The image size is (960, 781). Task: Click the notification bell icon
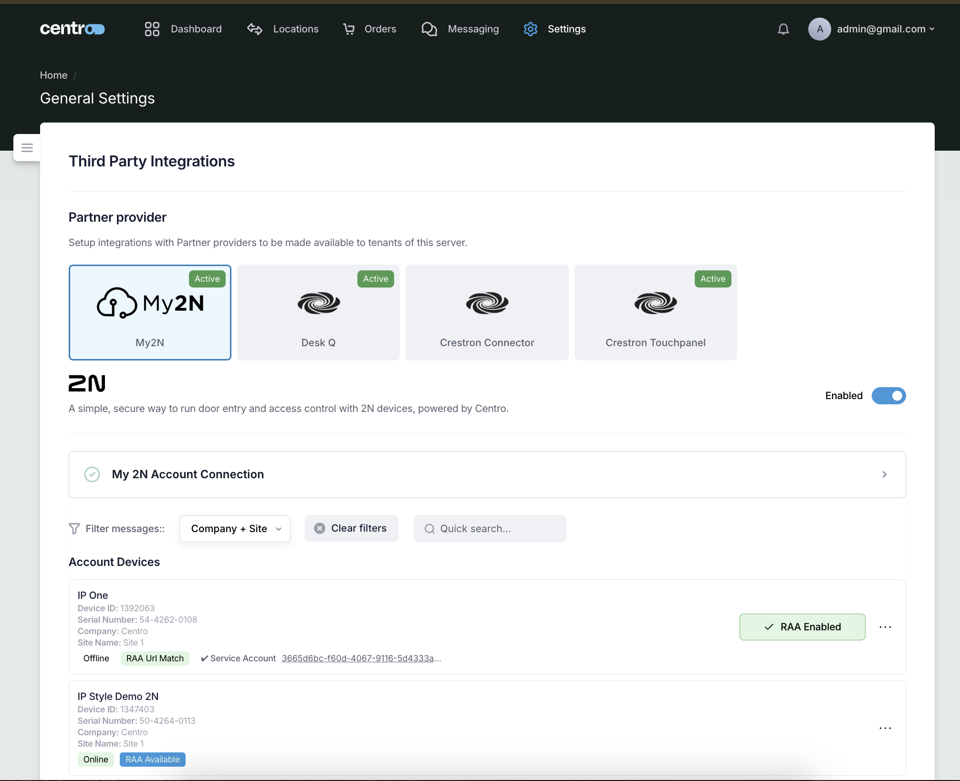783,29
